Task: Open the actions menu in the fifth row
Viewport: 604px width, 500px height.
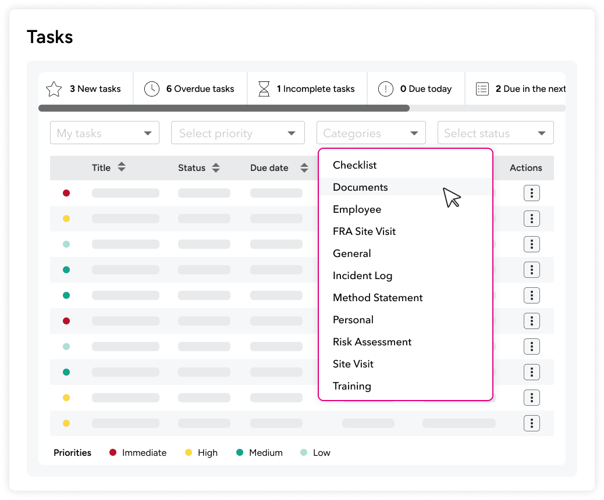Action: [x=532, y=295]
